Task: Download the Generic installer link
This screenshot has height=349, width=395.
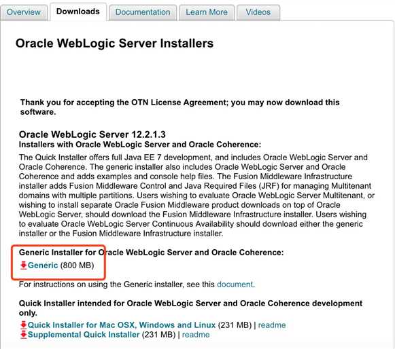Action: click(43, 265)
